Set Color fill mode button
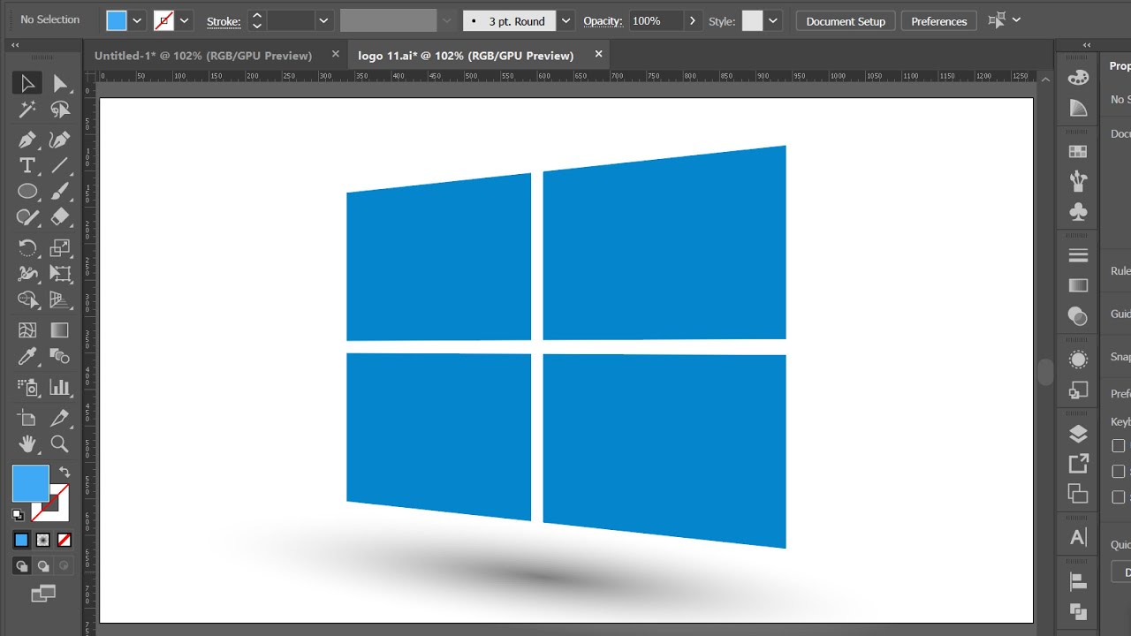 (x=21, y=540)
